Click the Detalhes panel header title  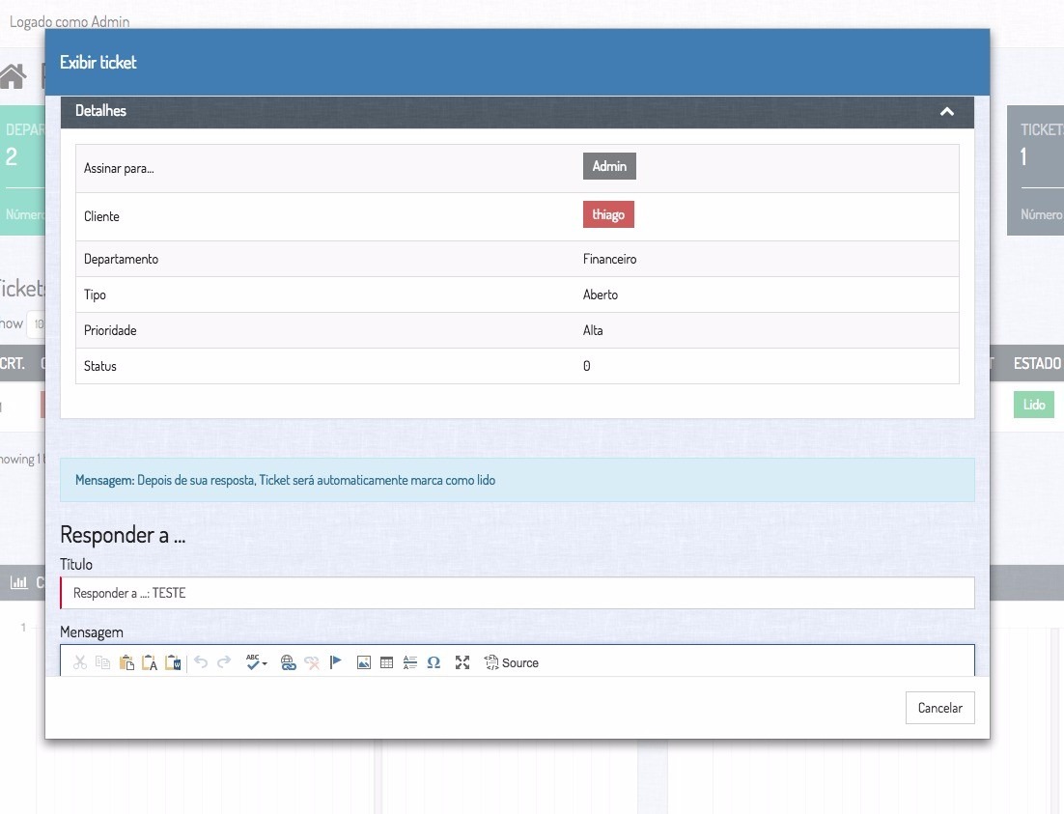coord(101,111)
